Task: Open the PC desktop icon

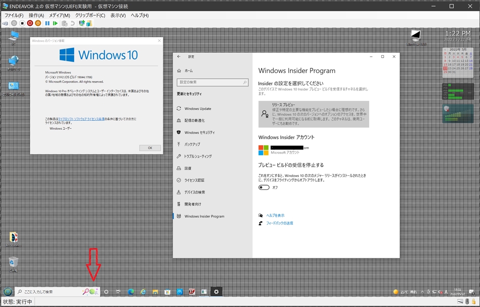Action: (x=14, y=38)
